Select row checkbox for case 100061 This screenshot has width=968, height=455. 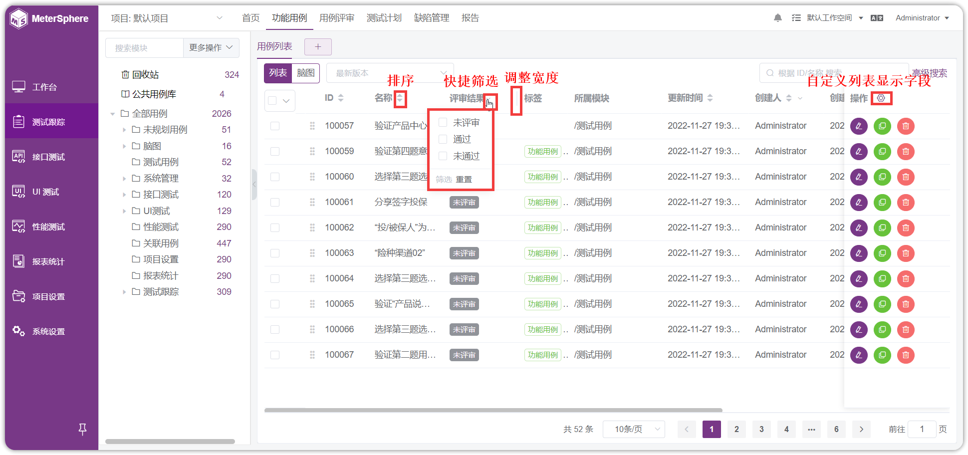(x=275, y=202)
